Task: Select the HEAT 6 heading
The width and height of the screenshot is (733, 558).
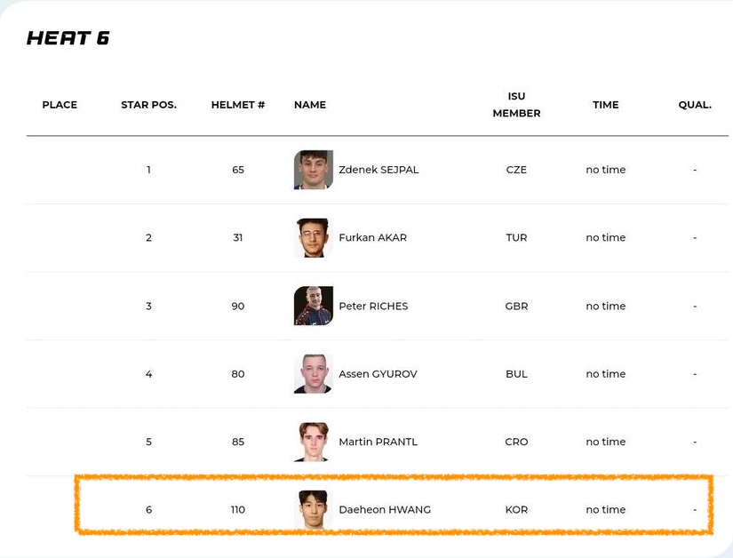Action: [68, 38]
